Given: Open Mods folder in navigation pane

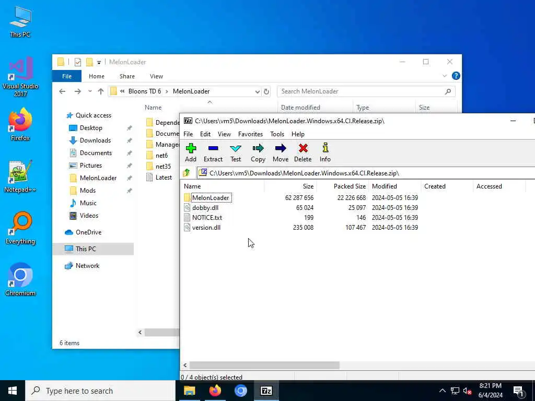Looking at the screenshot, I should click(88, 191).
